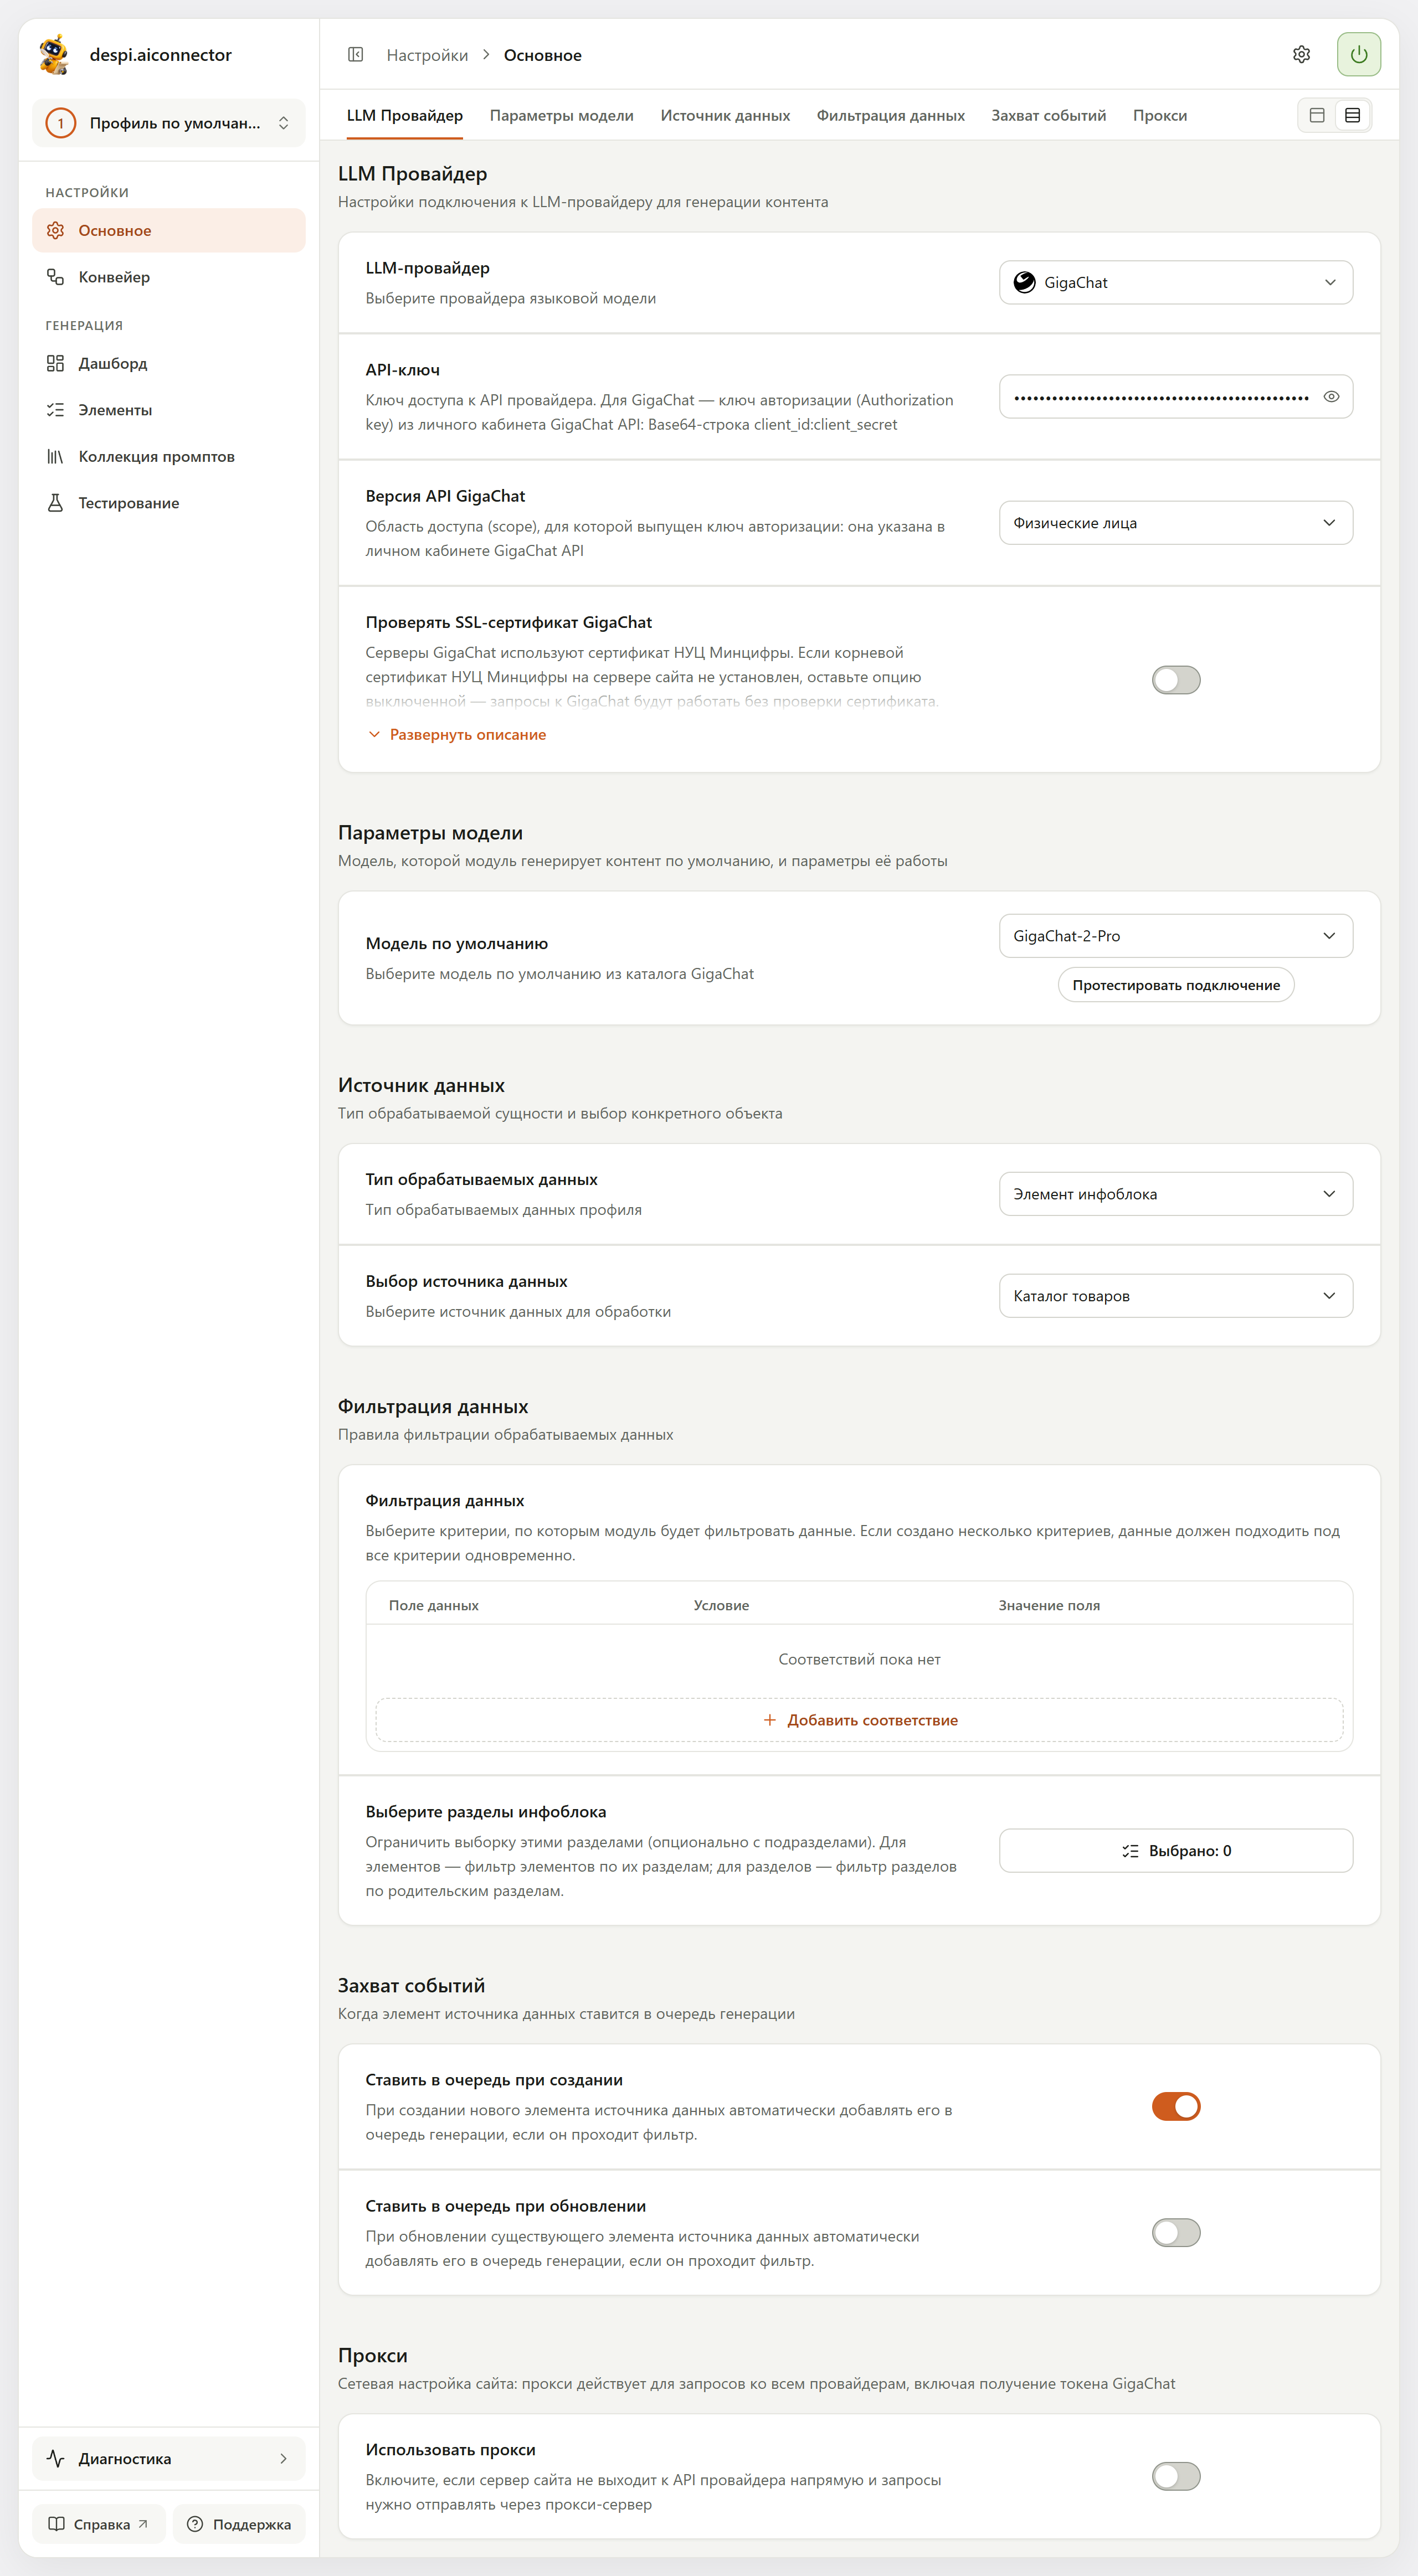Image resolution: width=1418 pixels, height=2576 pixels.
Task: Turn on Использовать прокси toggle
Action: tap(1176, 2477)
